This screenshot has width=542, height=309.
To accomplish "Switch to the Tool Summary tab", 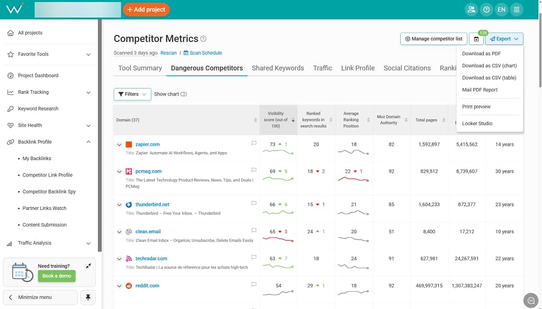I will point(140,68).
